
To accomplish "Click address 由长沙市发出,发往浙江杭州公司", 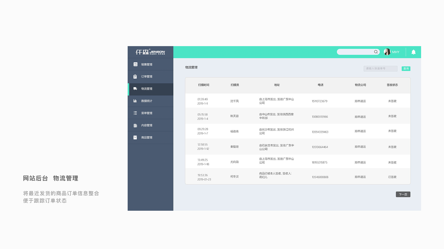I will [276, 131].
